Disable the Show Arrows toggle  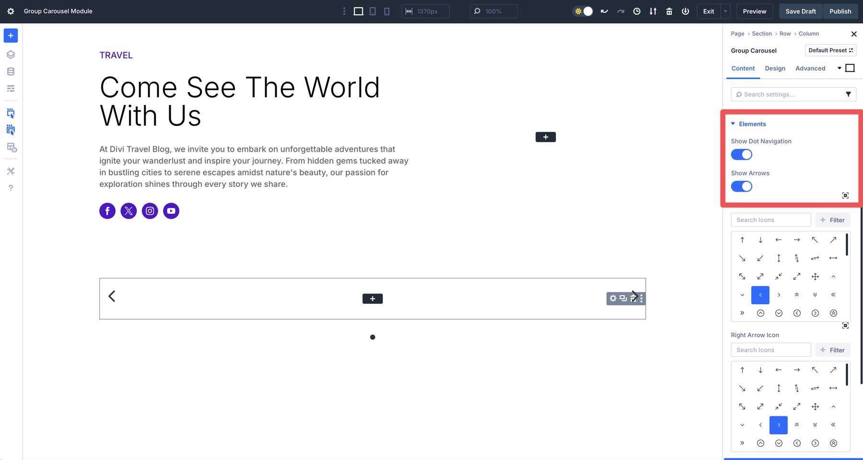[x=741, y=186]
